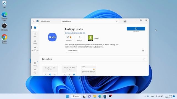
Task: Click the ENG language indicator
Action: tap(152, 96)
